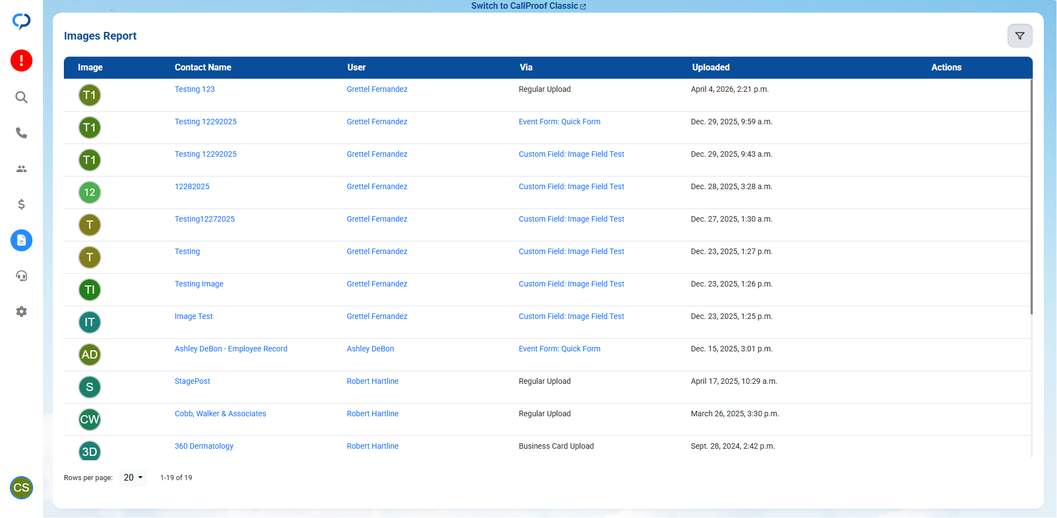Click the Images Report title
Screen dimensions: 1057x518
coord(100,36)
